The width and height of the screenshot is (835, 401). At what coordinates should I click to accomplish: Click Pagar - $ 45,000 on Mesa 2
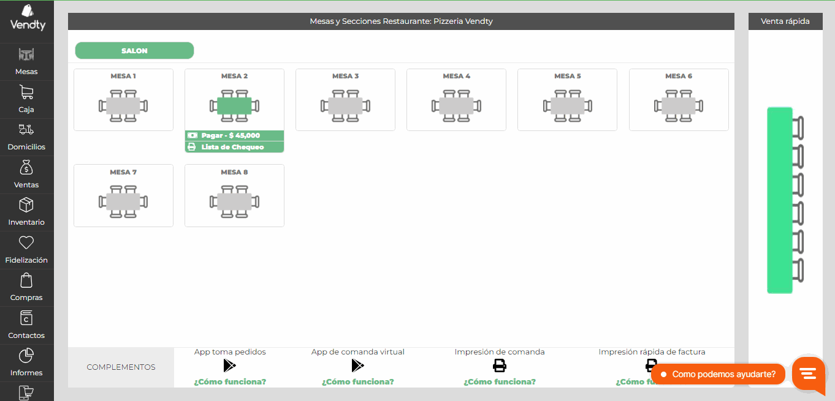(x=234, y=135)
